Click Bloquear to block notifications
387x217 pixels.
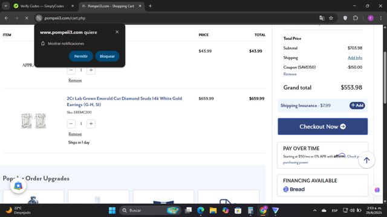click(x=107, y=56)
